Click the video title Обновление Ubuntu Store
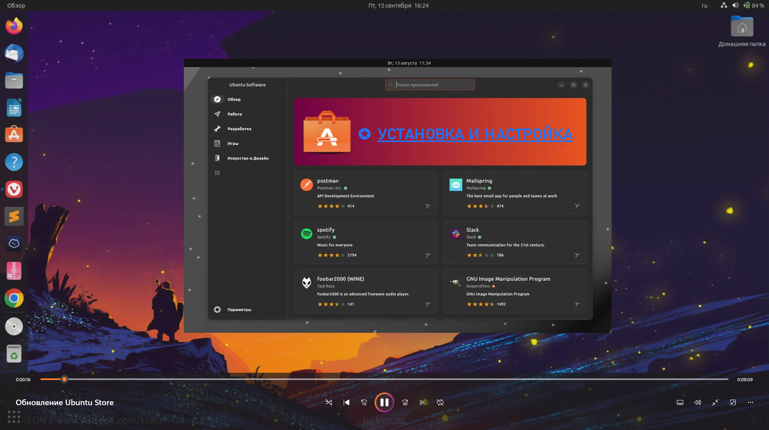 point(64,402)
